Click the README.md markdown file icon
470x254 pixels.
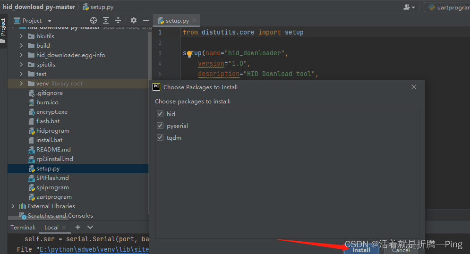[x=31, y=150]
